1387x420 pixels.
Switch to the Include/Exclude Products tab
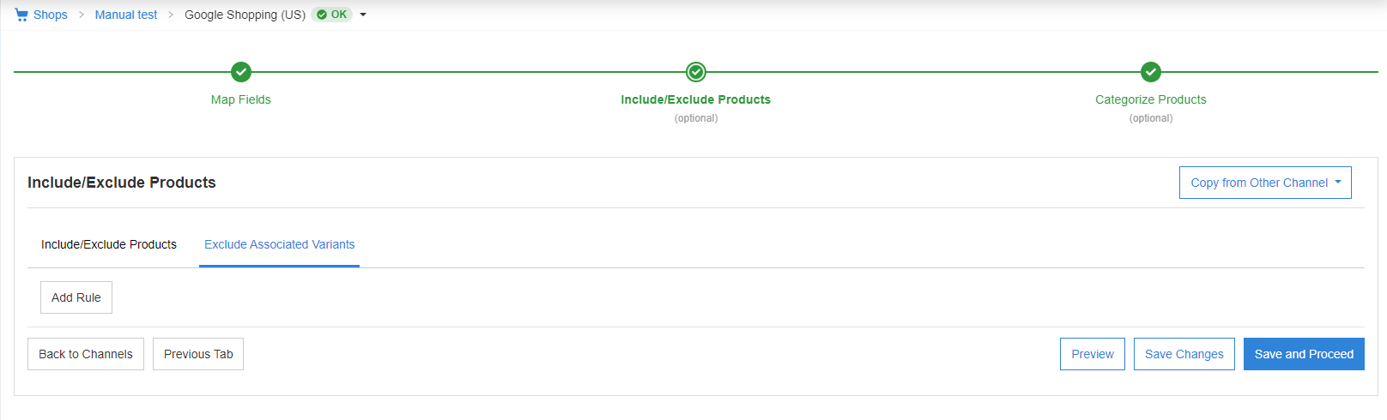coord(109,244)
